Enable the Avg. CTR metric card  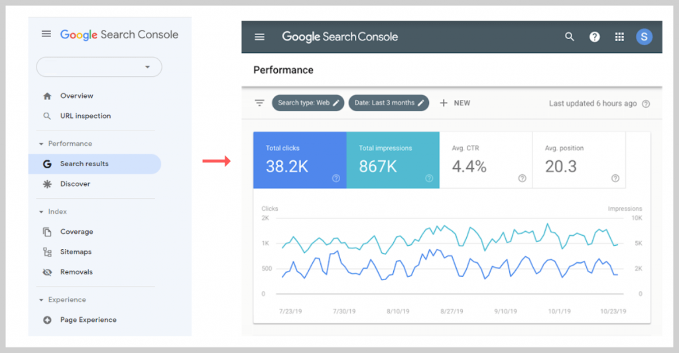click(486, 160)
